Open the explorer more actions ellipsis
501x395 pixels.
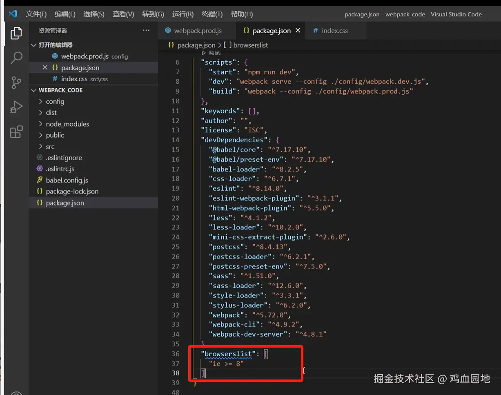(146, 30)
